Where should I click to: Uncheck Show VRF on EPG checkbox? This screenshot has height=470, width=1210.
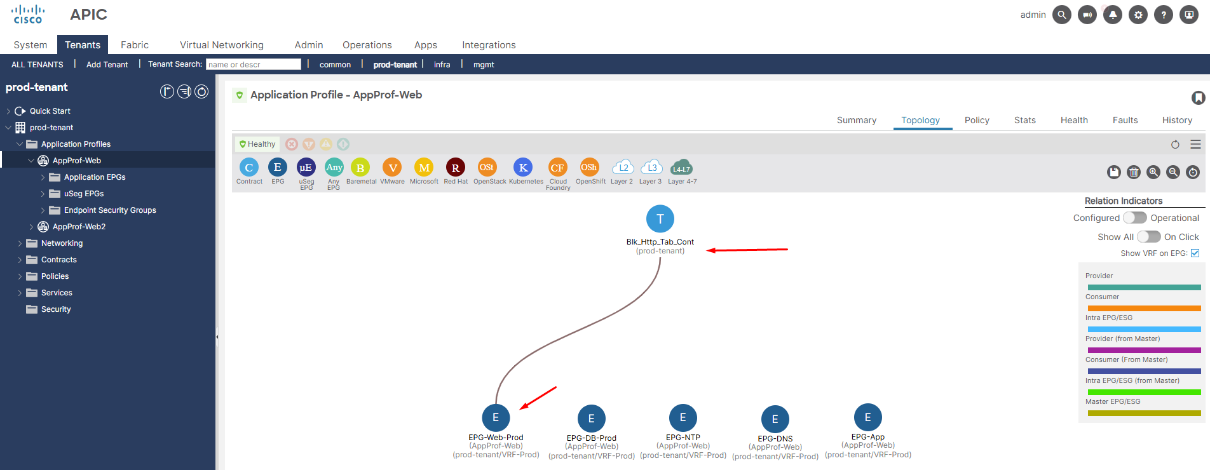pyautogui.click(x=1195, y=253)
